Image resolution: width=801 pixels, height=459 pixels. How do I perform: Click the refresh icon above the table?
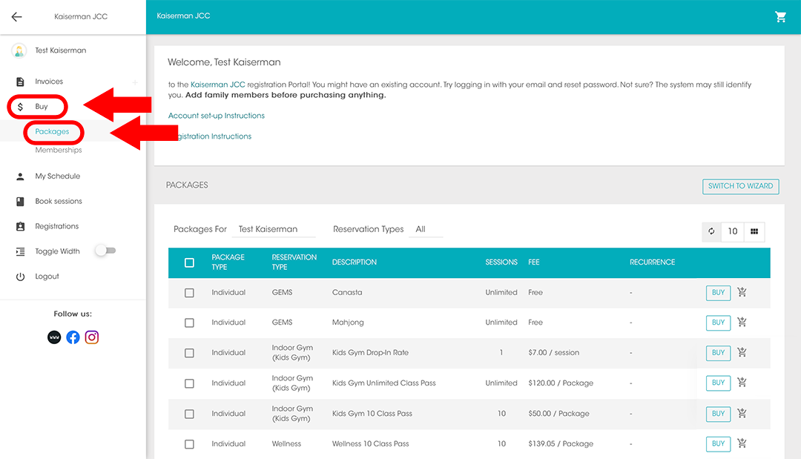pyautogui.click(x=711, y=231)
